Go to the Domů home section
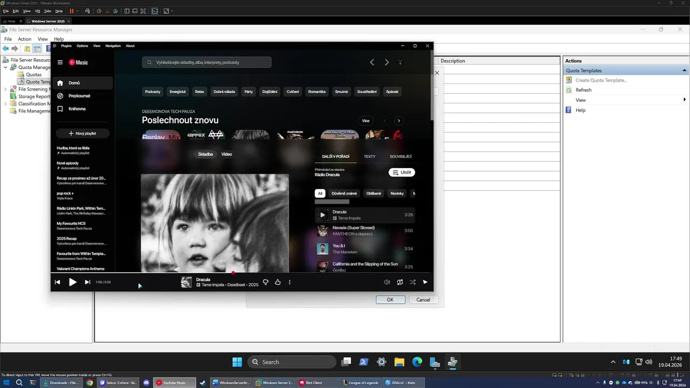 [x=82, y=83]
